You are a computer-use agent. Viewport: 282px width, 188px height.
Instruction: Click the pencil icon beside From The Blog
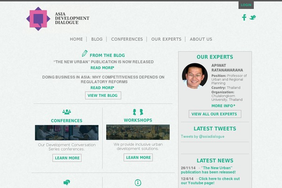(85, 54)
